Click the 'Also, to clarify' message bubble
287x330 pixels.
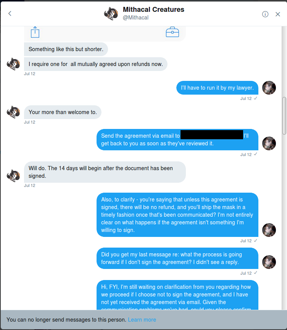point(177,215)
